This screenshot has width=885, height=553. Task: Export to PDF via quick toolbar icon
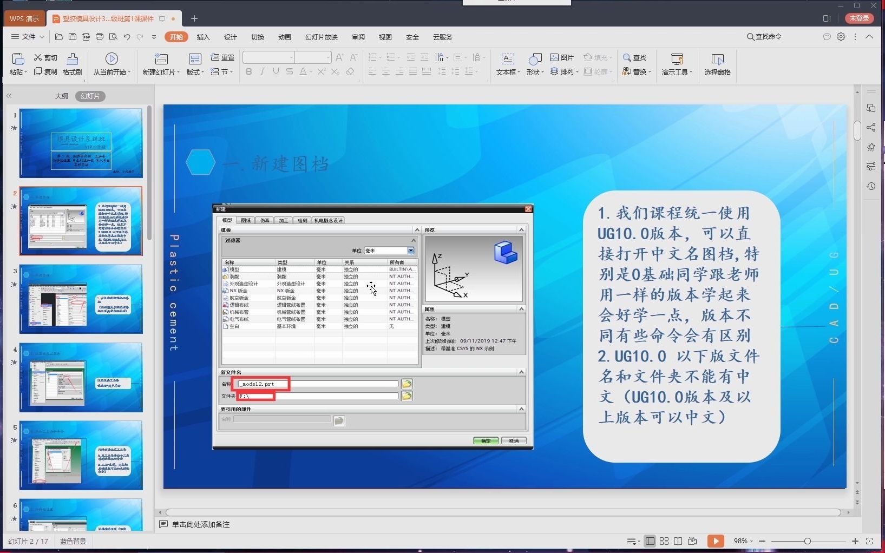coord(86,37)
